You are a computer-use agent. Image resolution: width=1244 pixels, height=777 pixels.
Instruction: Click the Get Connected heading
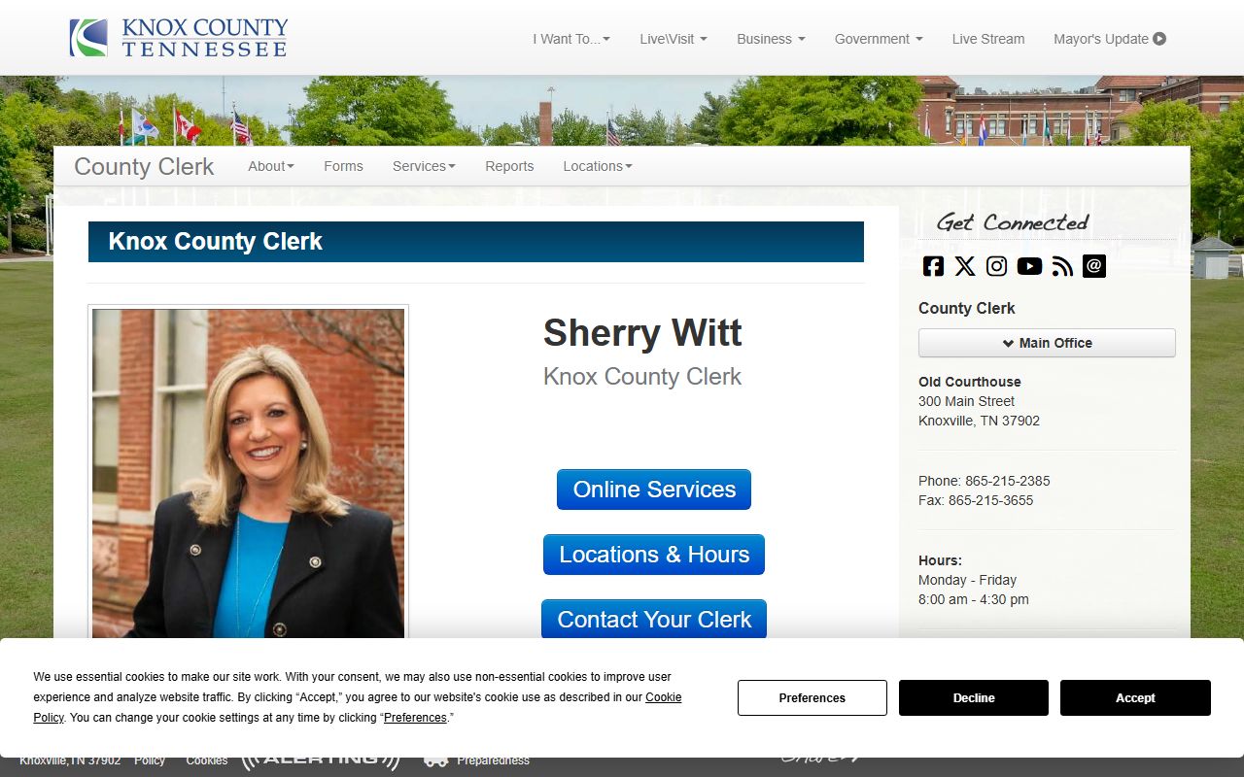tap(1012, 222)
